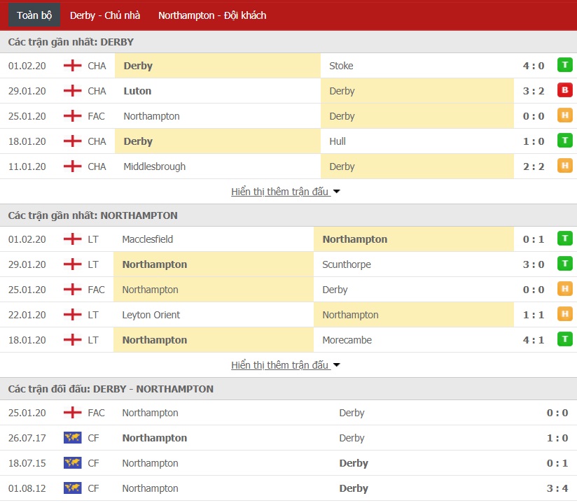
Task: Click England flag in Luton vs Derby row
Action: 73,90
